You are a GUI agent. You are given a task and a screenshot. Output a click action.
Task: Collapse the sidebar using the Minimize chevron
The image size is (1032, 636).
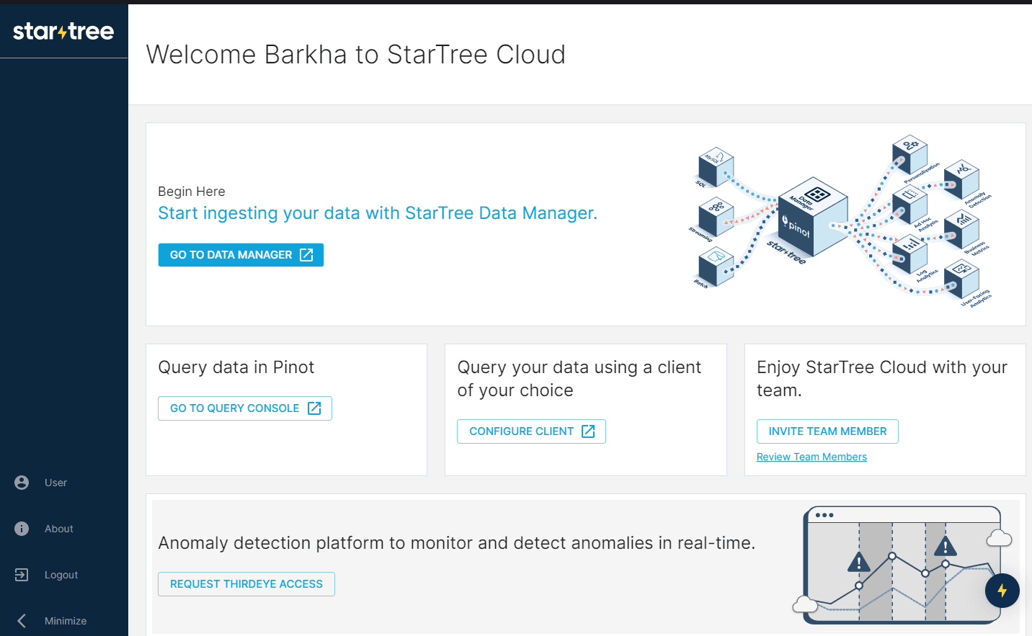click(x=21, y=620)
